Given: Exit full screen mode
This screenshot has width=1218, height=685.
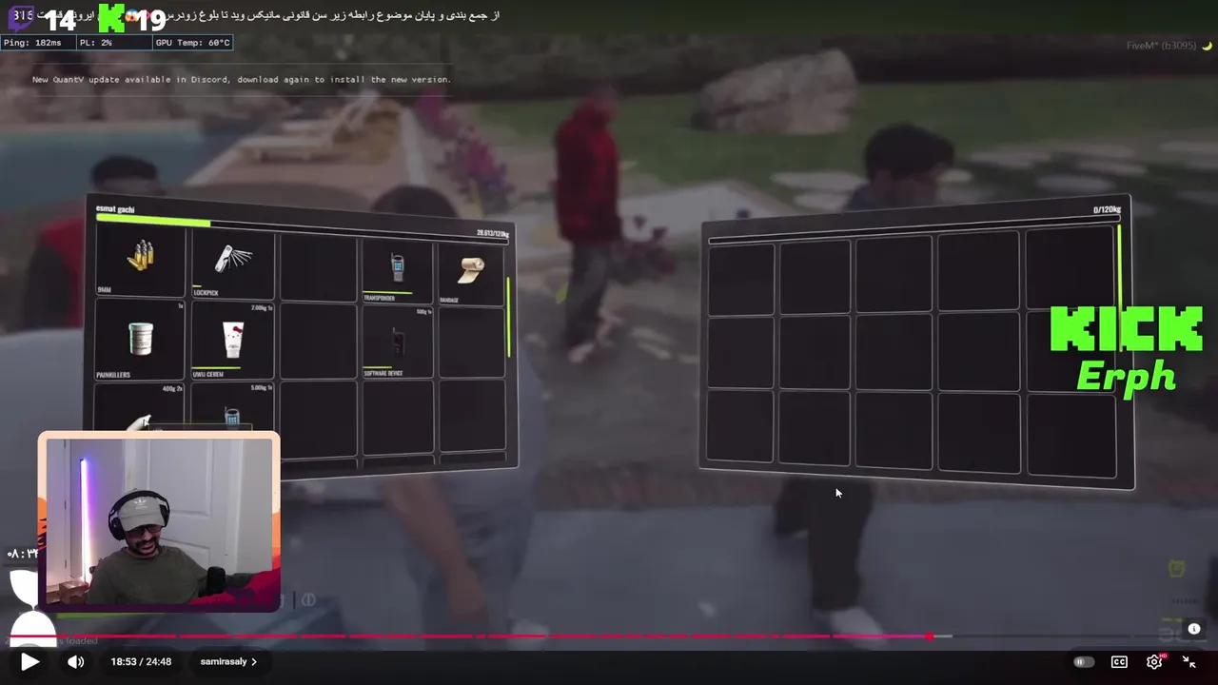Looking at the screenshot, I should click(x=1189, y=662).
